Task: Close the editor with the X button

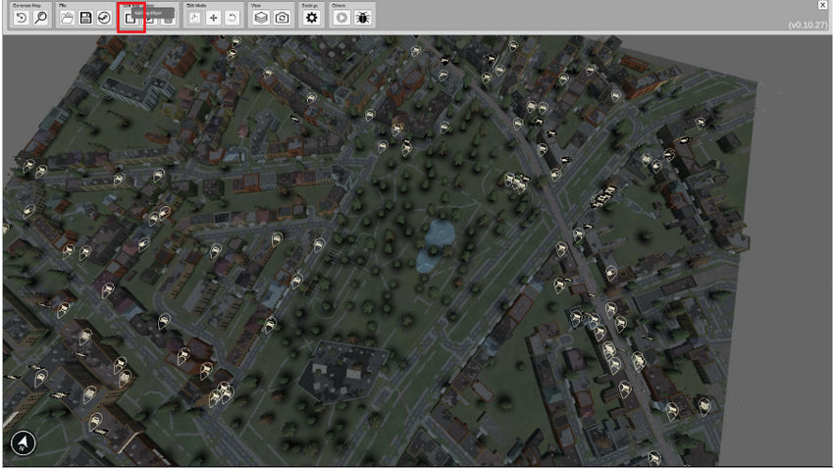Action: click(x=824, y=6)
